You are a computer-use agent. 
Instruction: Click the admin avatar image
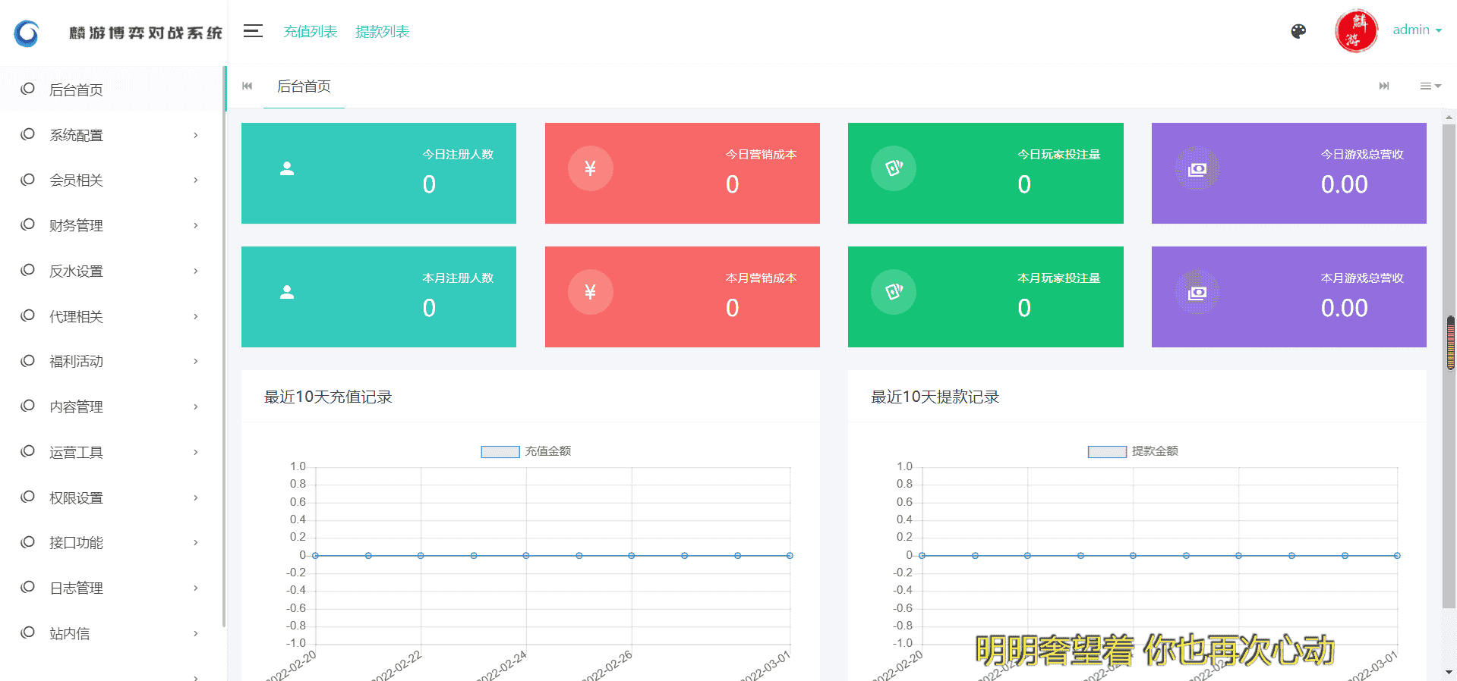click(x=1356, y=31)
